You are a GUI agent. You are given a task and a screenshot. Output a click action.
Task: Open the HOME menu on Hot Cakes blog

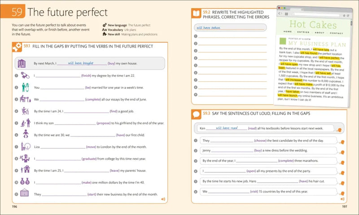(287, 33)
